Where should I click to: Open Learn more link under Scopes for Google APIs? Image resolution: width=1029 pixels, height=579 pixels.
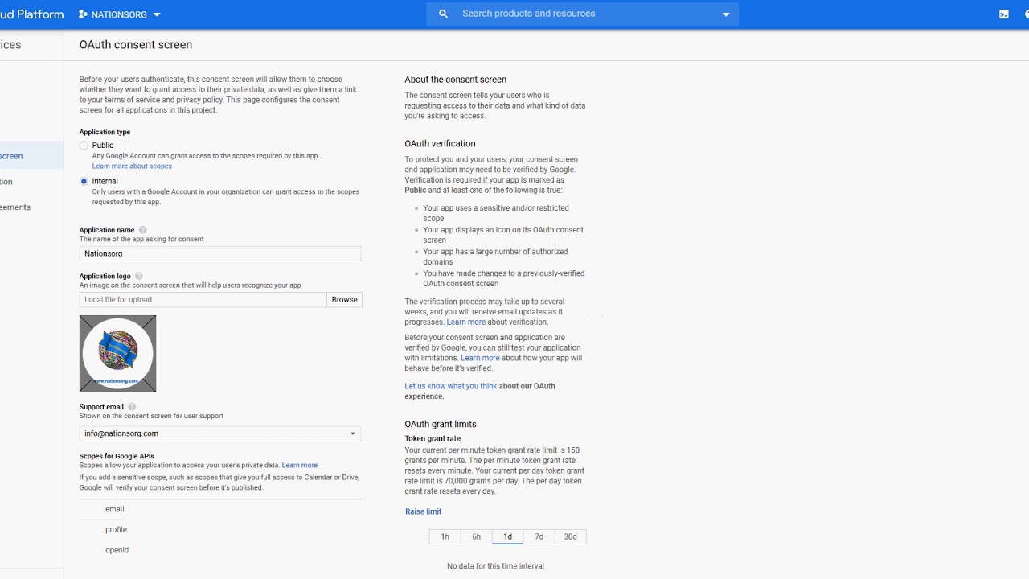(300, 466)
